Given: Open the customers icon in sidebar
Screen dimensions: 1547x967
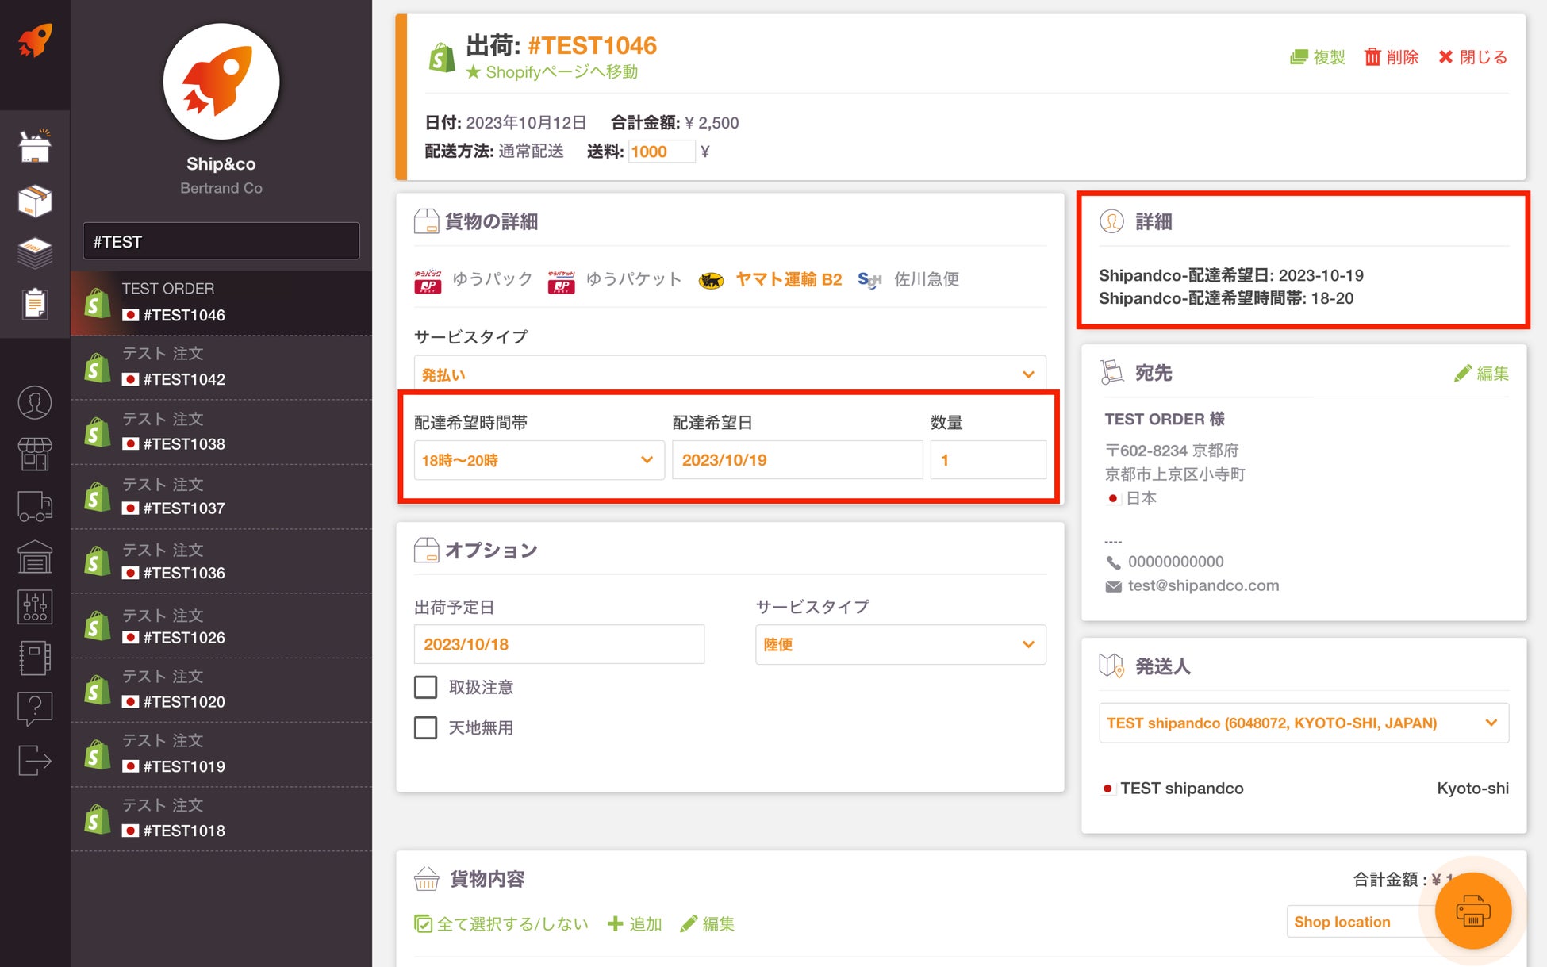Looking at the screenshot, I should [x=35, y=402].
